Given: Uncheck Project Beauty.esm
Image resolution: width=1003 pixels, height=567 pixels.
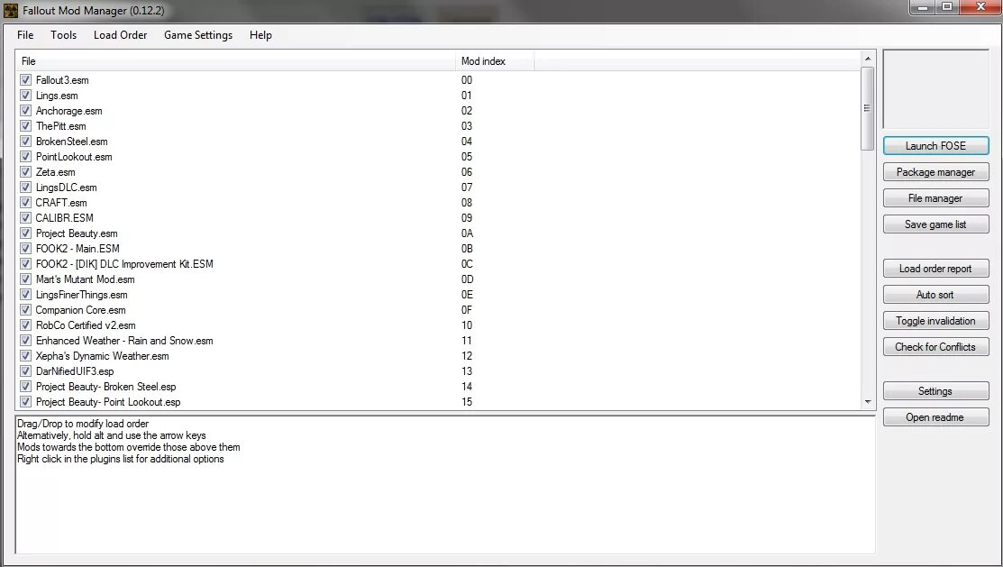Looking at the screenshot, I should (25, 233).
